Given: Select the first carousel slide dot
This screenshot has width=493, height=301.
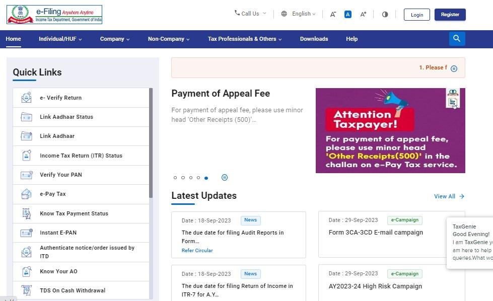Looking at the screenshot, I should click(x=175, y=178).
